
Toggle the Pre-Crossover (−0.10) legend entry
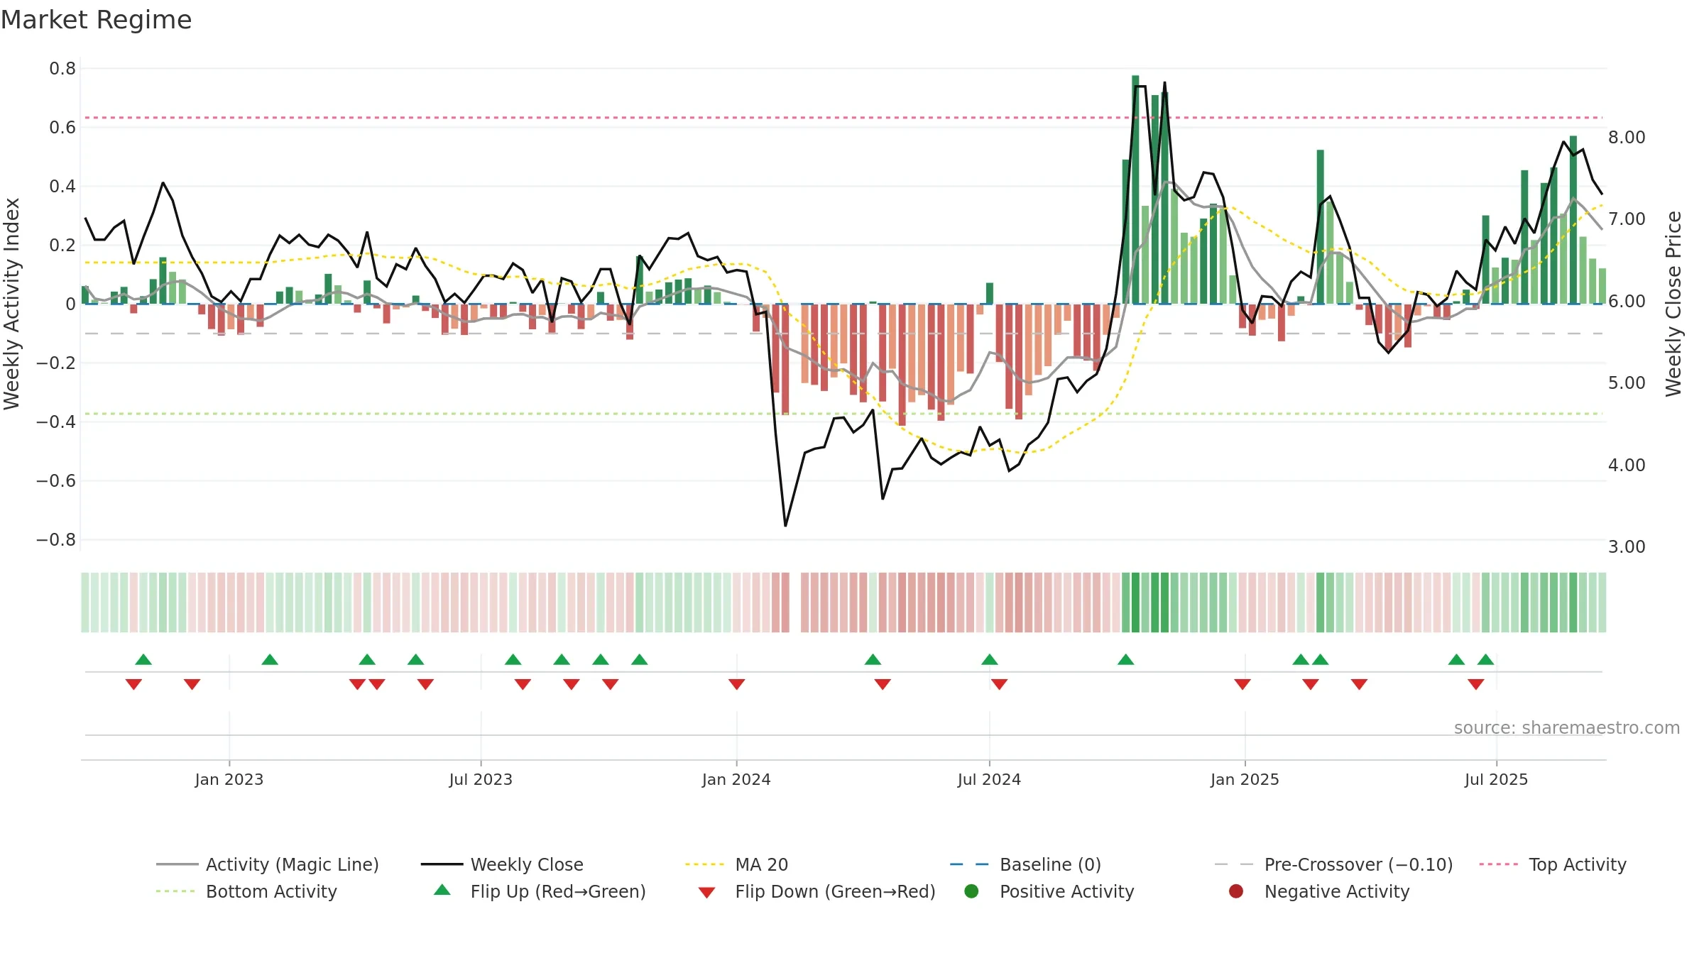tap(1333, 864)
